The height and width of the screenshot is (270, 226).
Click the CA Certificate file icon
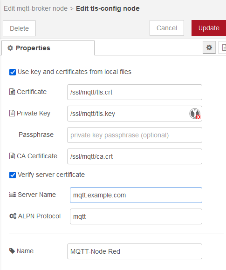[x=12, y=156]
